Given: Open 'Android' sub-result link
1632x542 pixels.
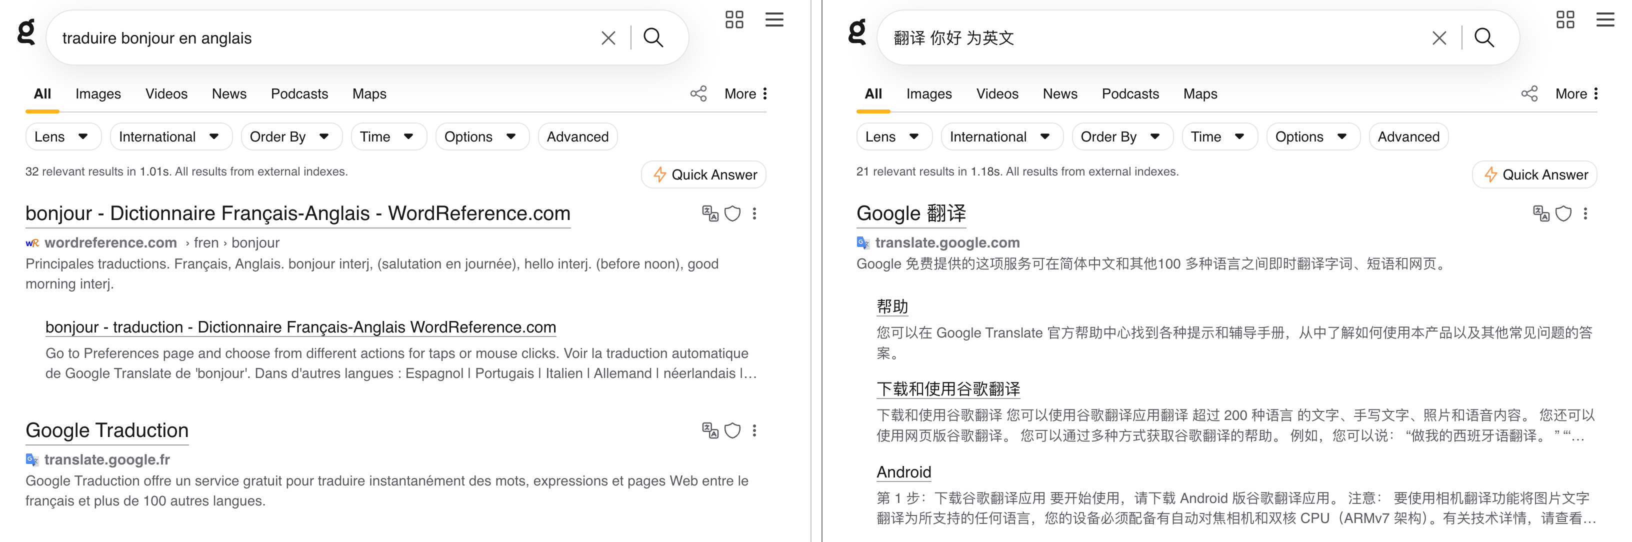Looking at the screenshot, I should (903, 472).
